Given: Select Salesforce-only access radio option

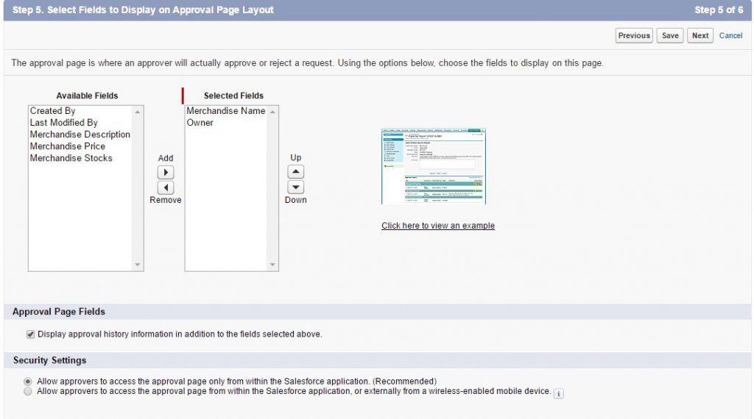Looking at the screenshot, I should [28, 382].
